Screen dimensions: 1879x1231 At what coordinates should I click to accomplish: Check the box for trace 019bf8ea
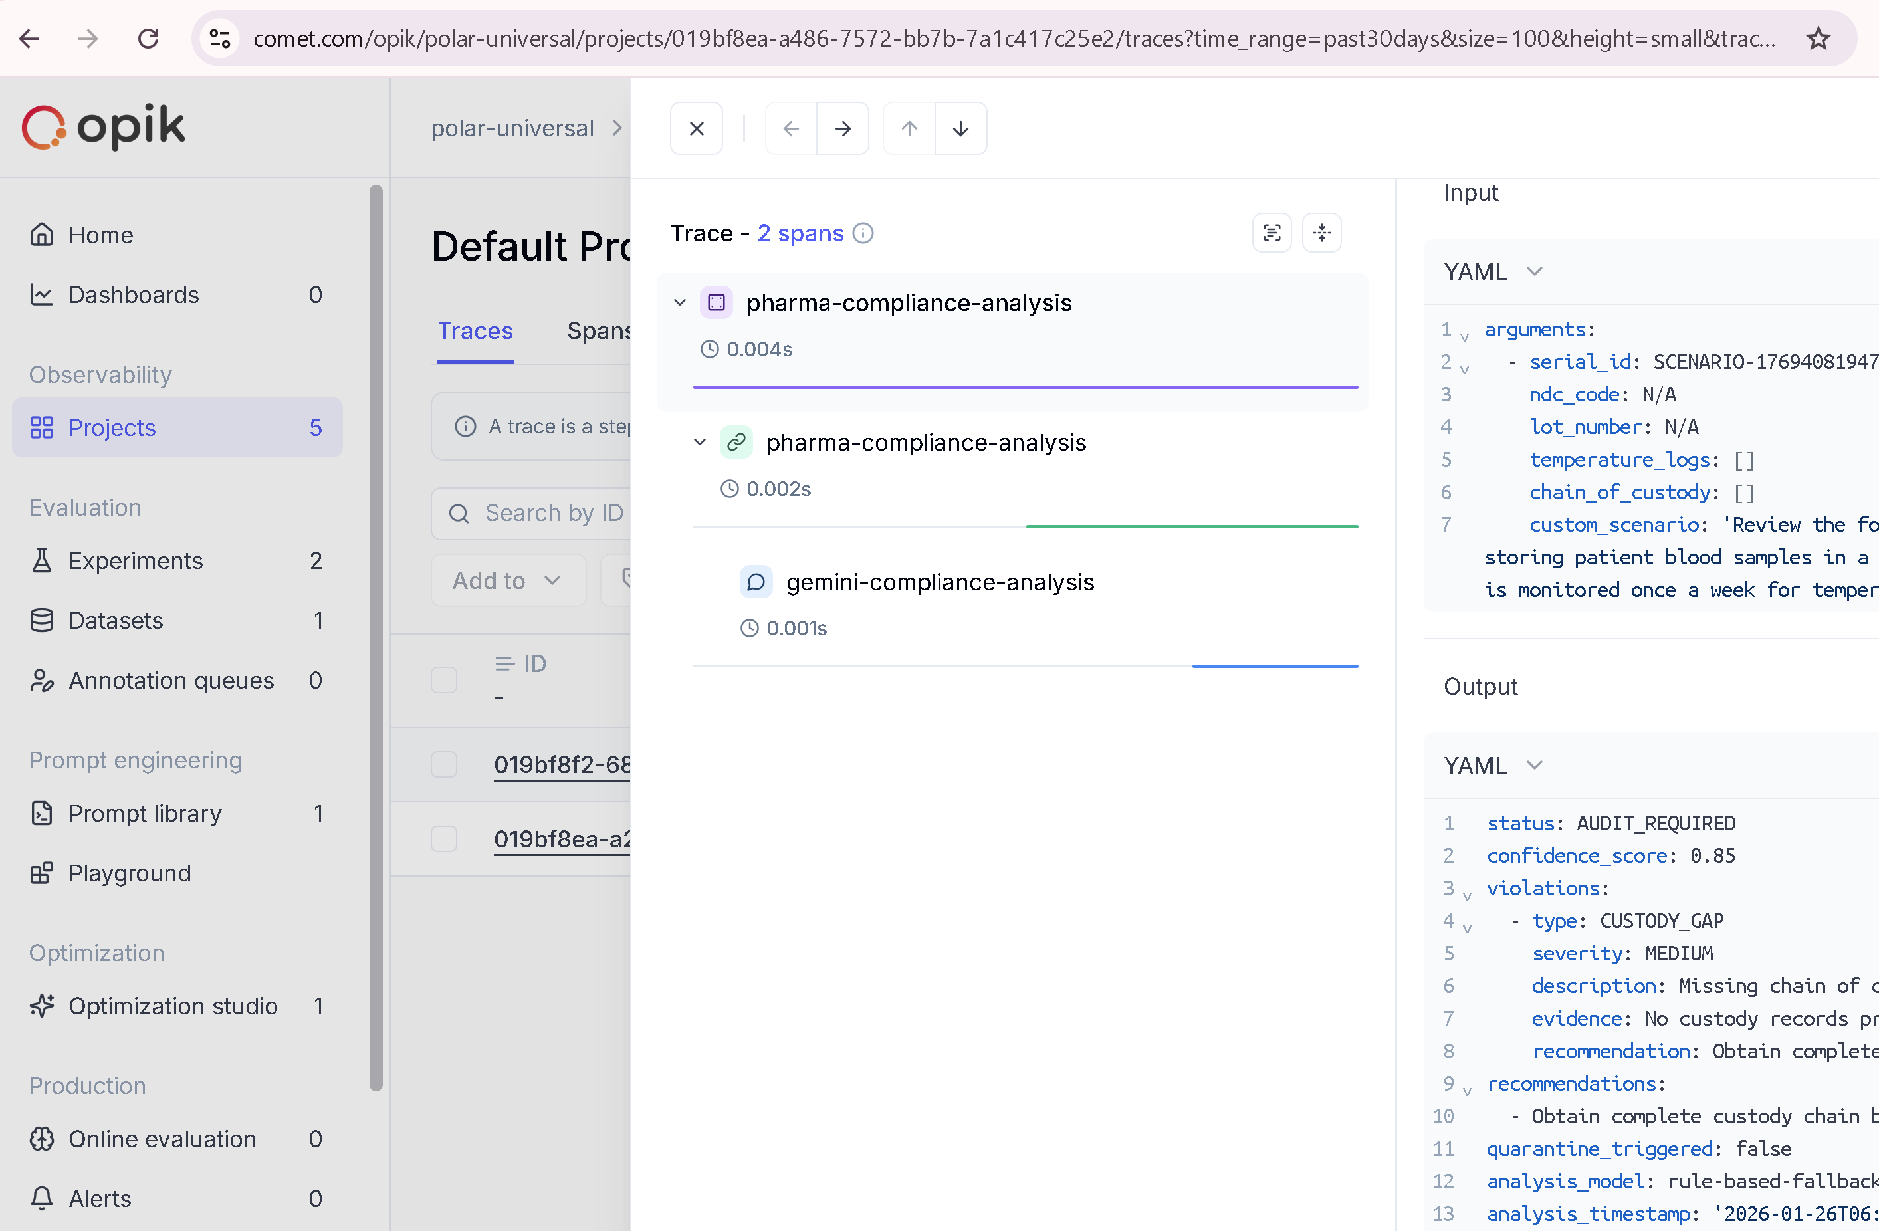pos(444,838)
